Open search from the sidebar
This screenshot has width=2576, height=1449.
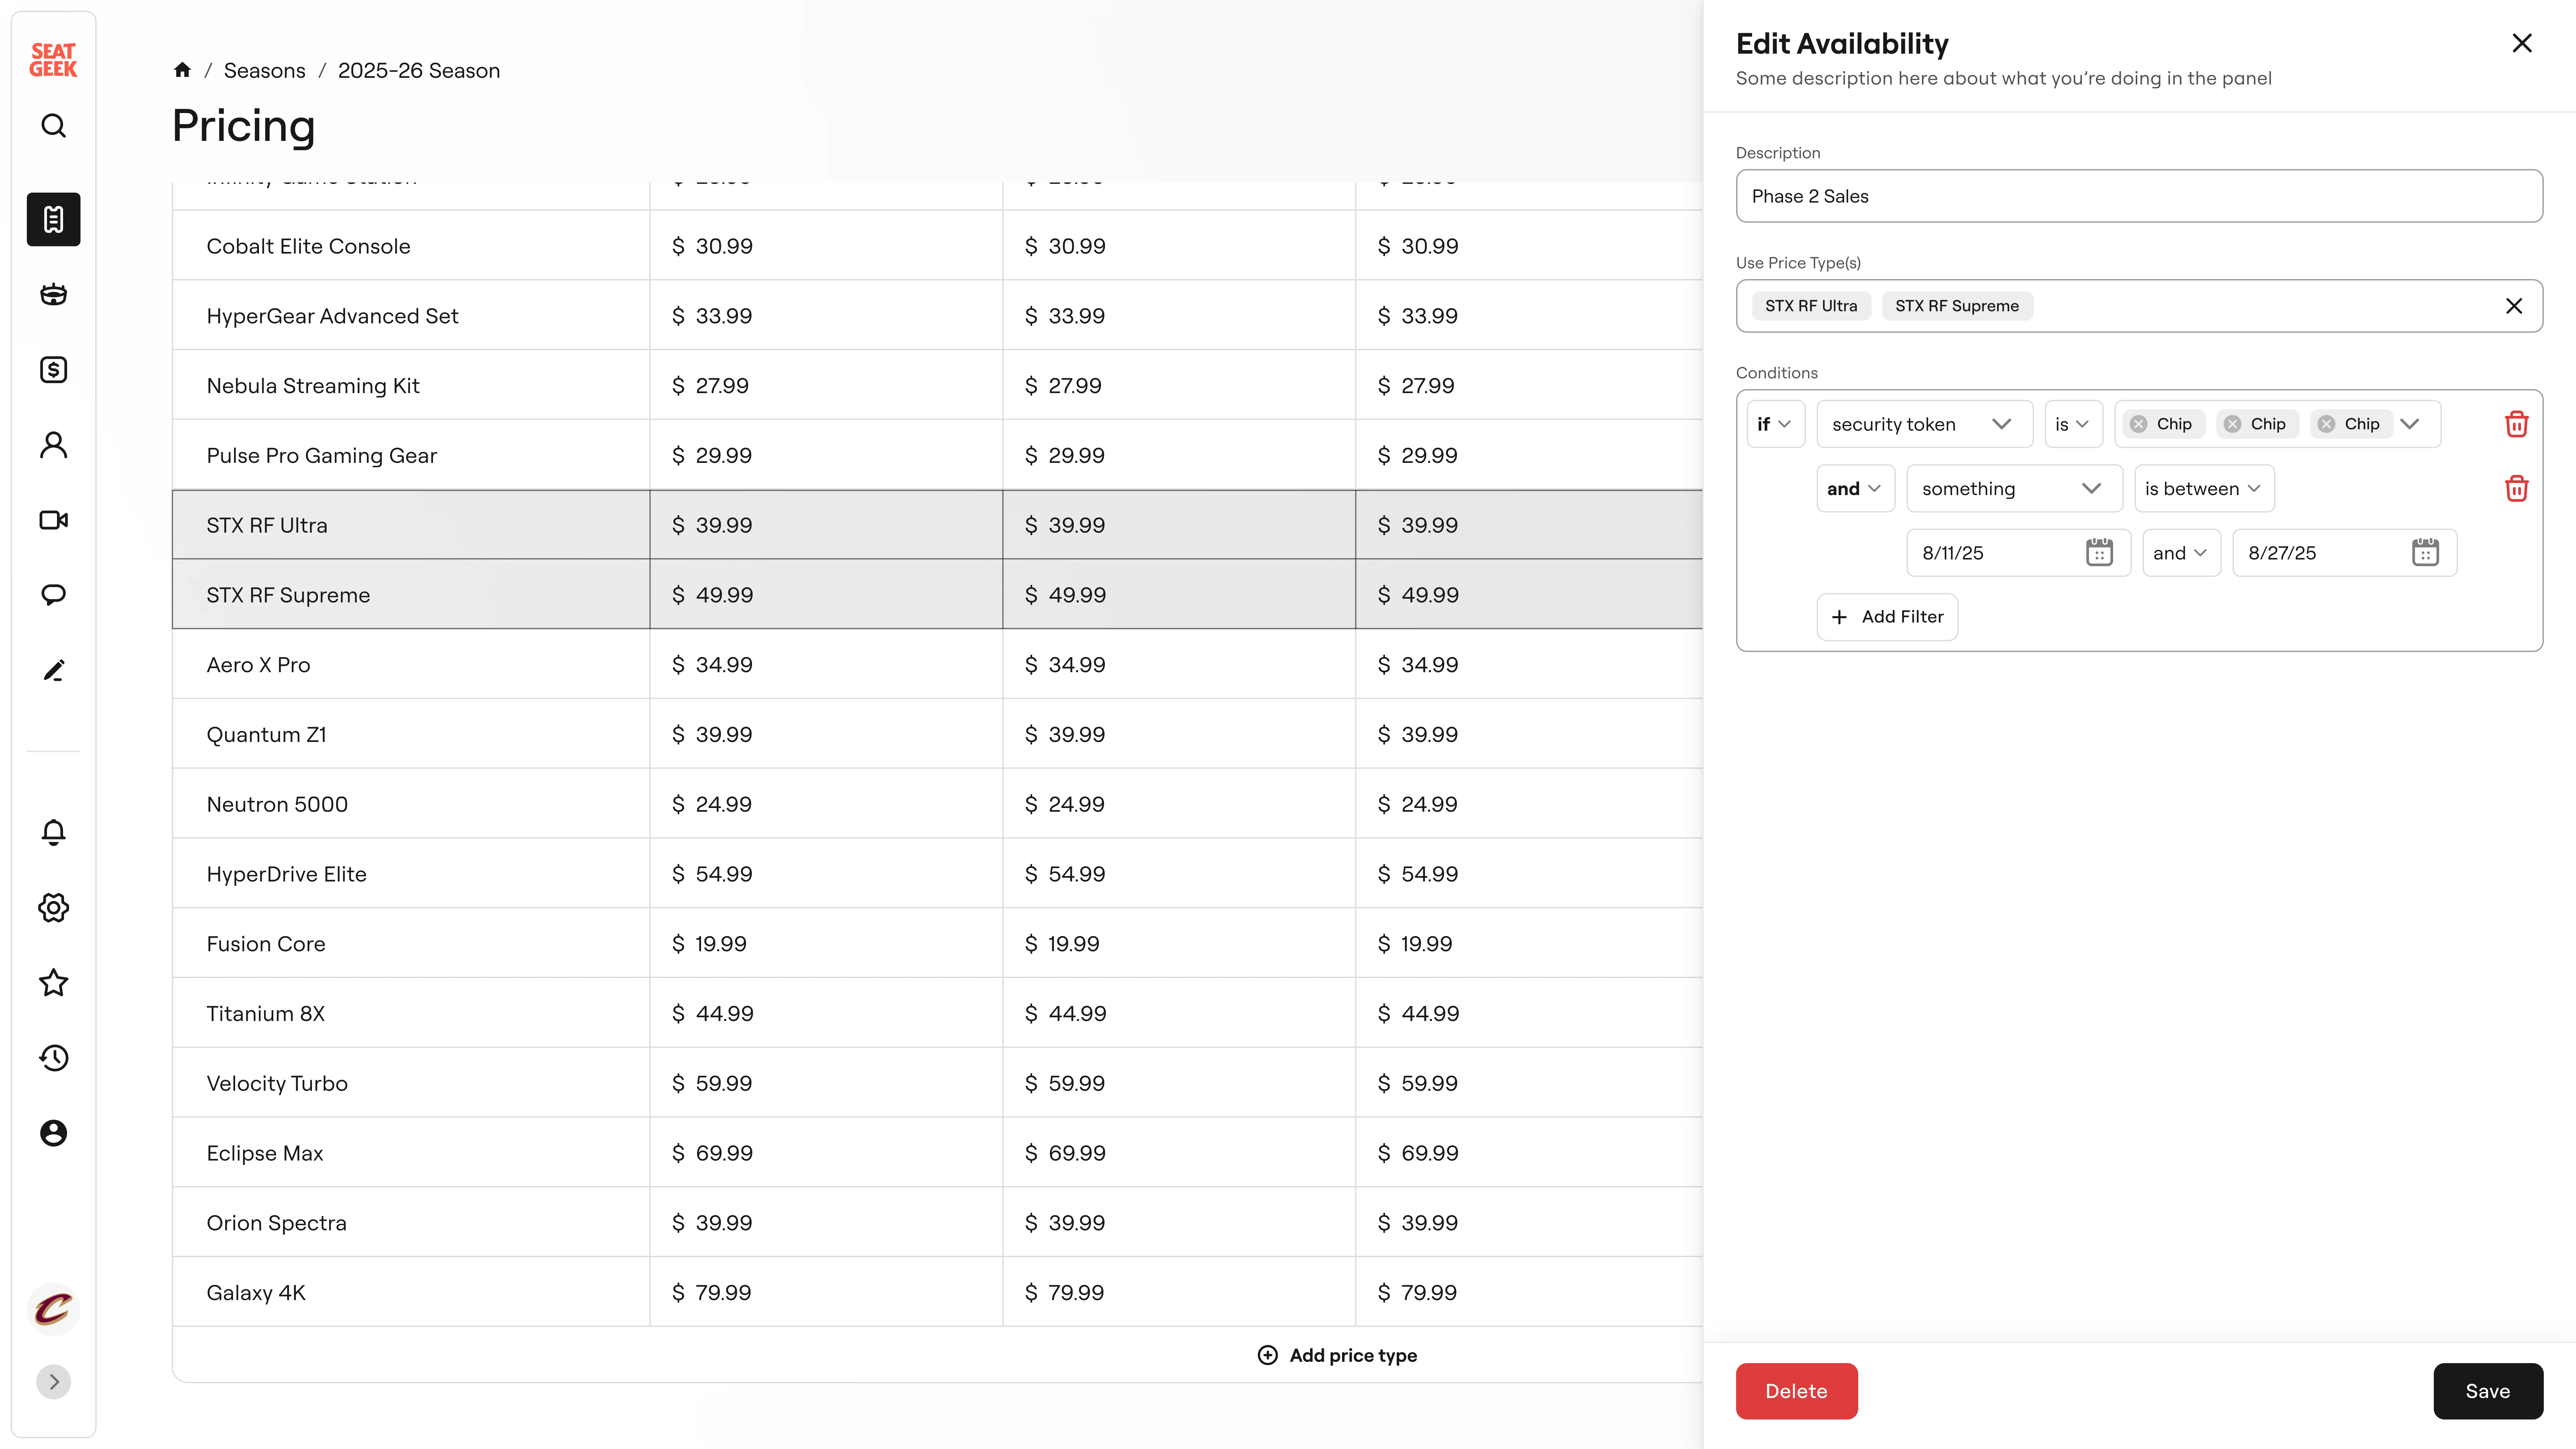click(53, 126)
